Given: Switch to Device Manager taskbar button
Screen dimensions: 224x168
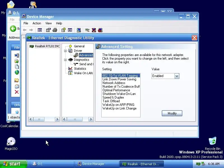Looking at the screenshot, I should click(x=97, y=164).
